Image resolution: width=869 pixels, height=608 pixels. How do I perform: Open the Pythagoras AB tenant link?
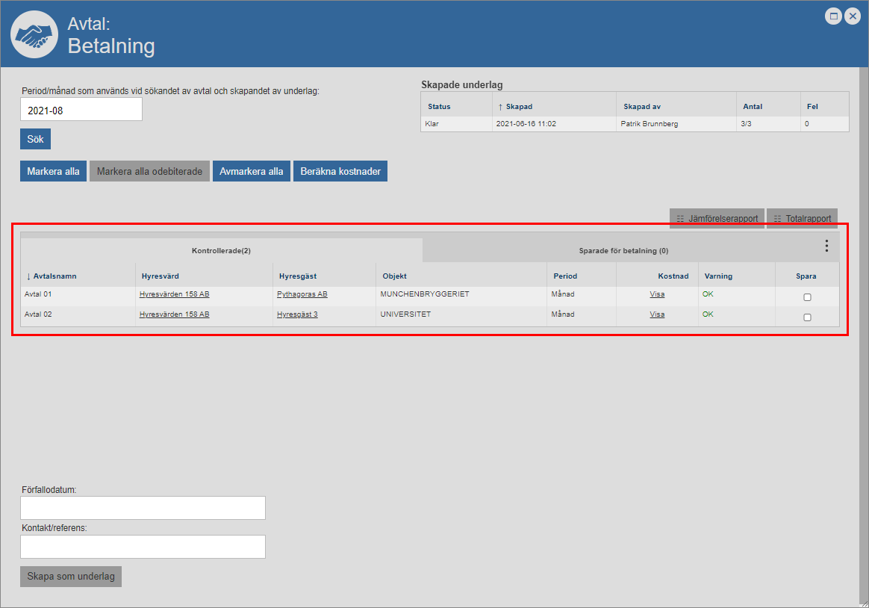(x=302, y=294)
